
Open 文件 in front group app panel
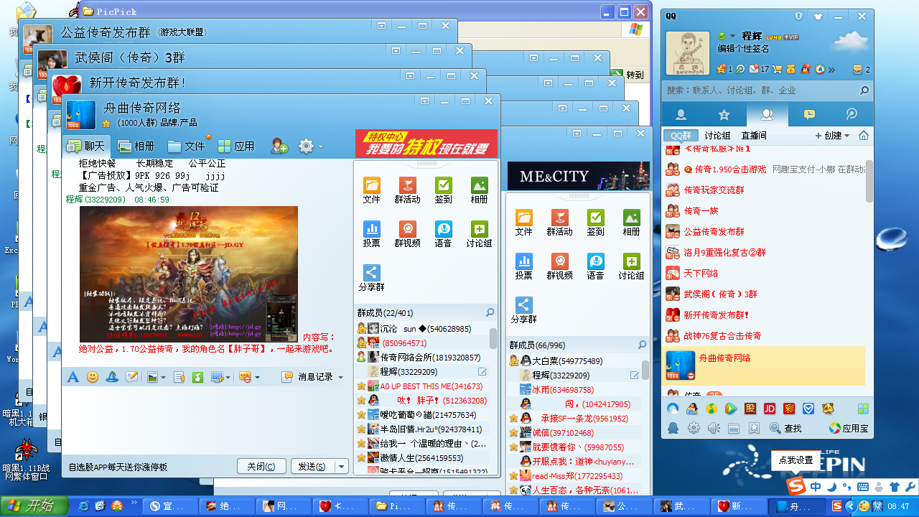tap(371, 190)
